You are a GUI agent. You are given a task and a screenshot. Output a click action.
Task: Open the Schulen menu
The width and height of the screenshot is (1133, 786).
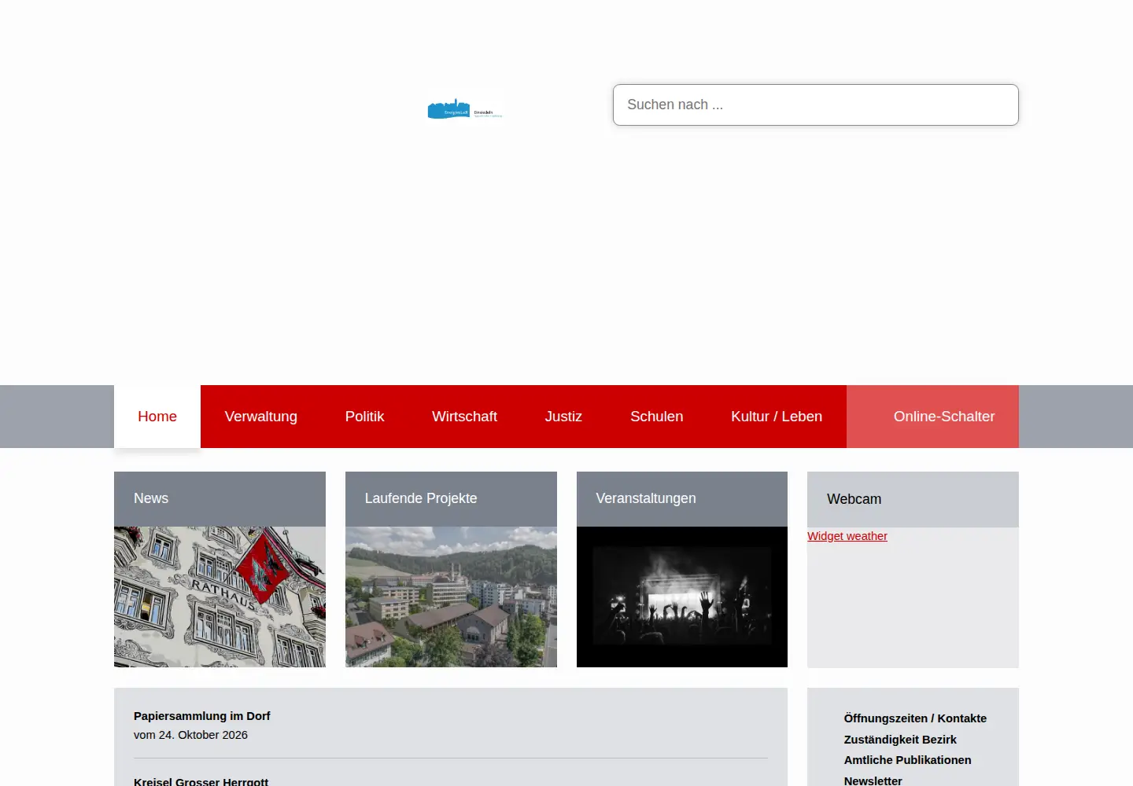click(x=656, y=417)
